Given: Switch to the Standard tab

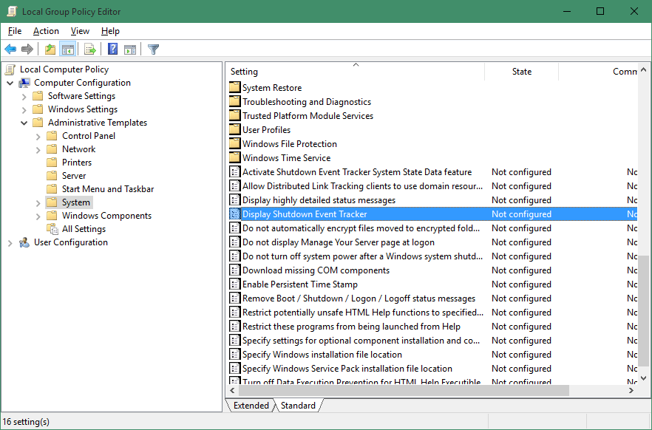Looking at the screenshot, I should 299,406.
